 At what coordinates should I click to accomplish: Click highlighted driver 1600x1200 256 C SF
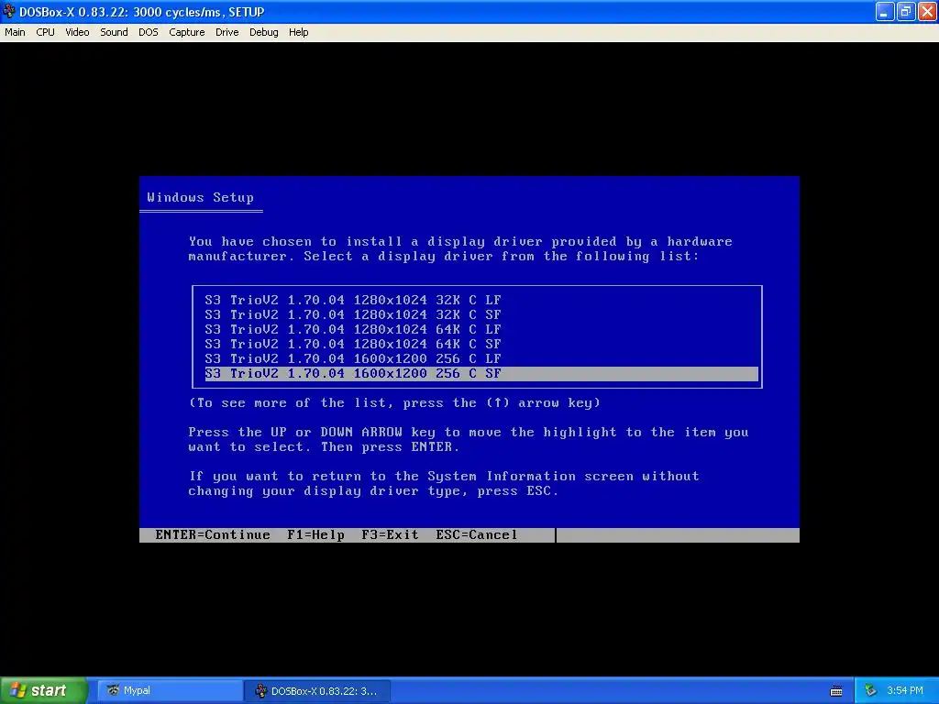(x=481, y=374)
